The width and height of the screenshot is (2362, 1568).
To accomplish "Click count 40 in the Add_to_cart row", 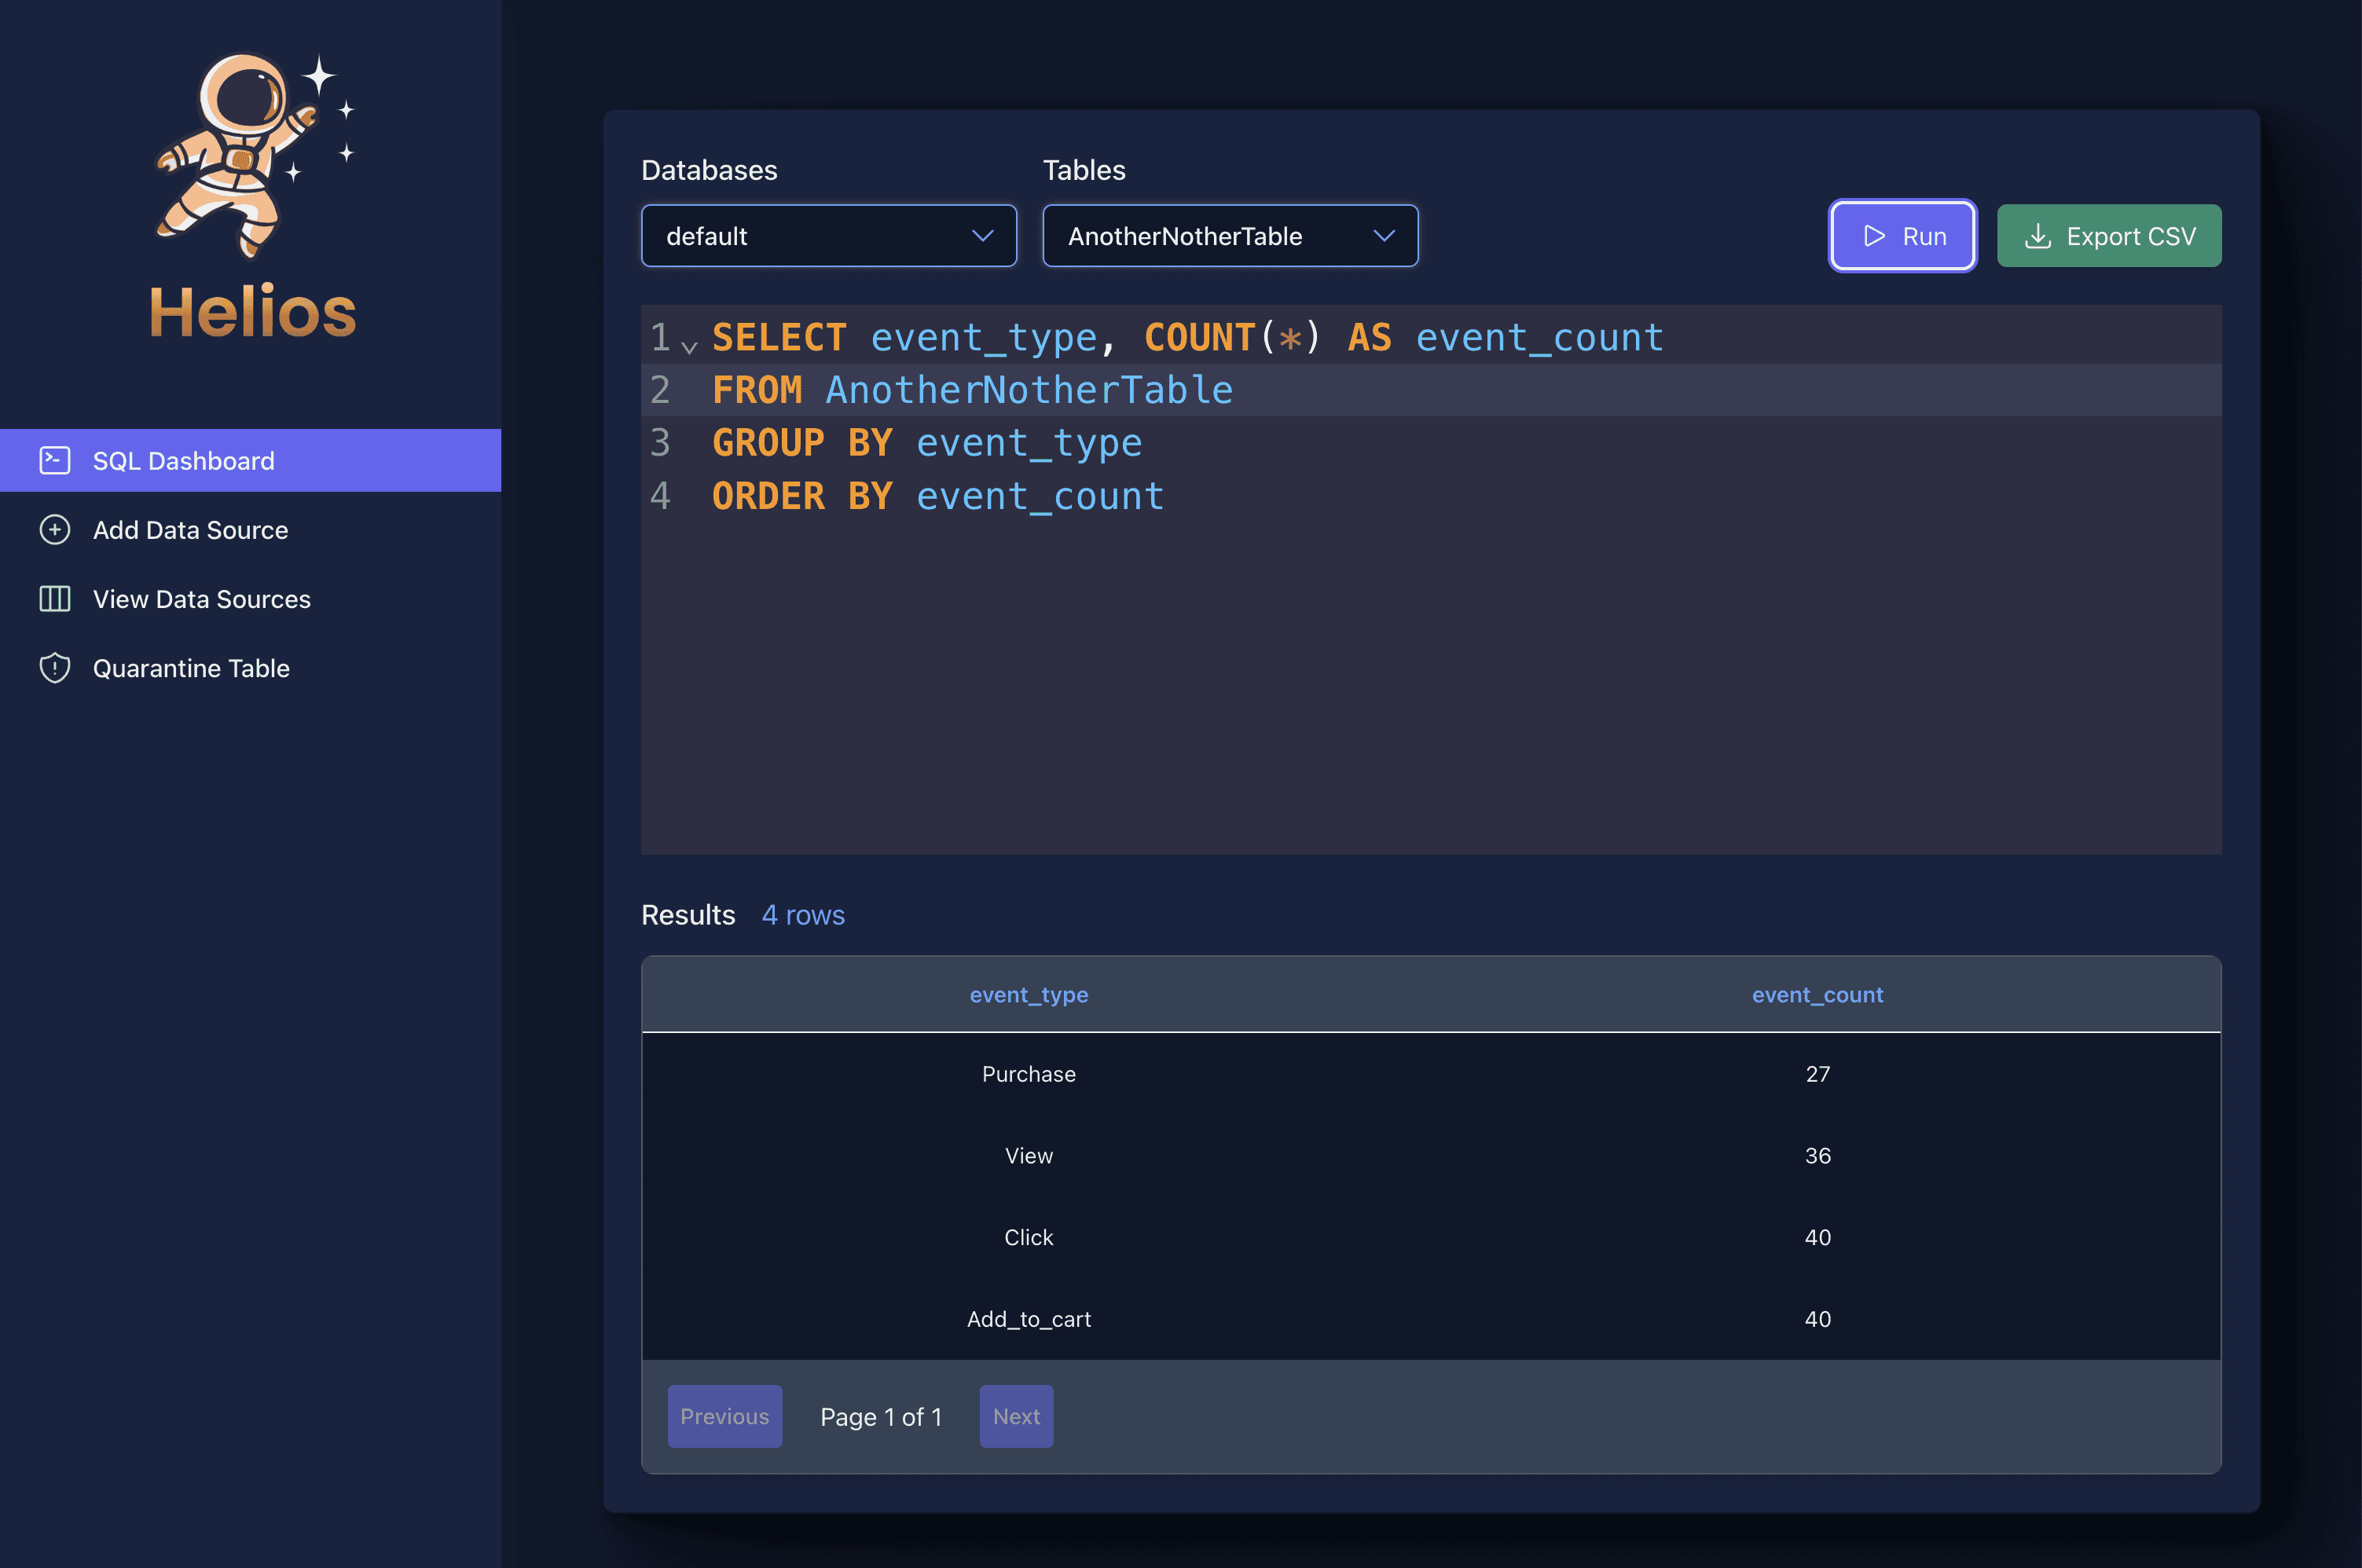I will [1817, 1320].
